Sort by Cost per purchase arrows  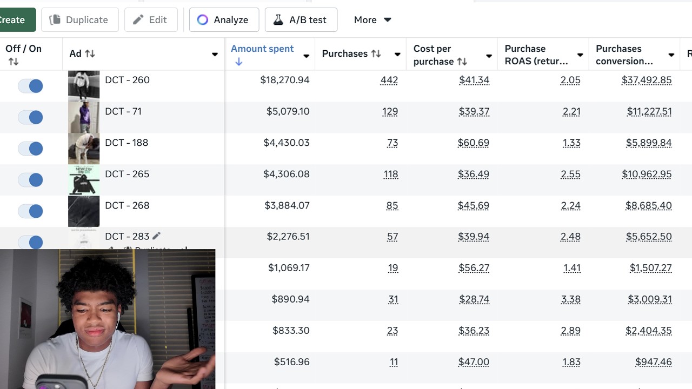coord(462,62)
